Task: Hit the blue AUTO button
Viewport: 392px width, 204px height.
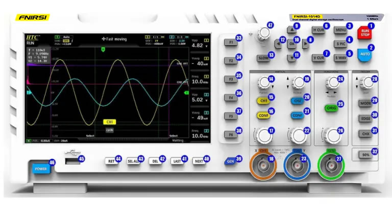Action: click(x=364, y=54)
